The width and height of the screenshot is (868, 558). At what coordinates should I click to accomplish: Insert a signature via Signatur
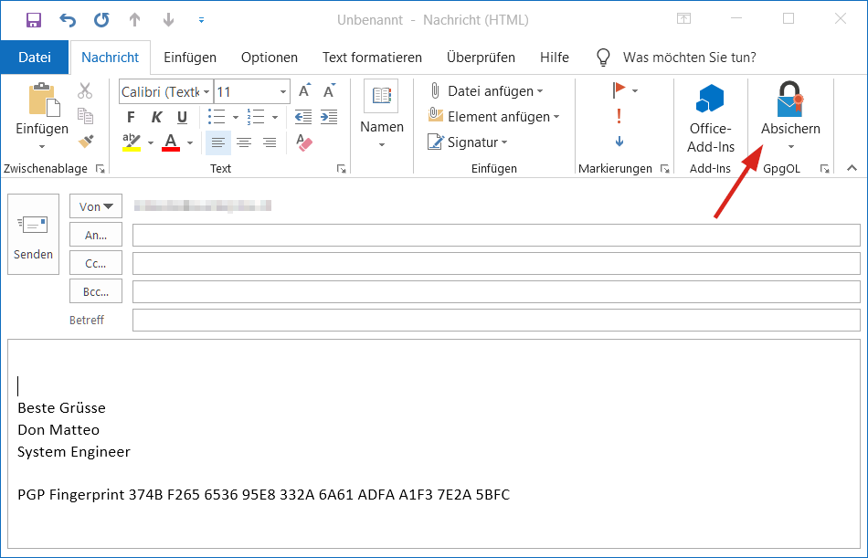tap(471, 142)
